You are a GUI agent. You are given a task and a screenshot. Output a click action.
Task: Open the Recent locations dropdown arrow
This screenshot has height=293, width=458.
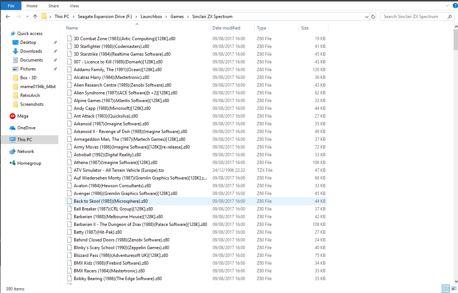click(27, 17)
